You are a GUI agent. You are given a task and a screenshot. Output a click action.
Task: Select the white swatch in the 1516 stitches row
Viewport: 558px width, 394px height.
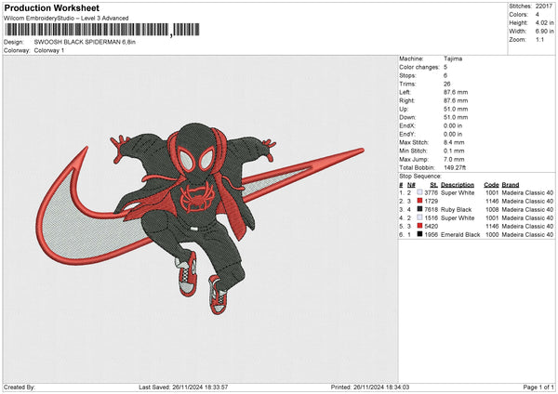pyautogui.click(x=420, y=217)
